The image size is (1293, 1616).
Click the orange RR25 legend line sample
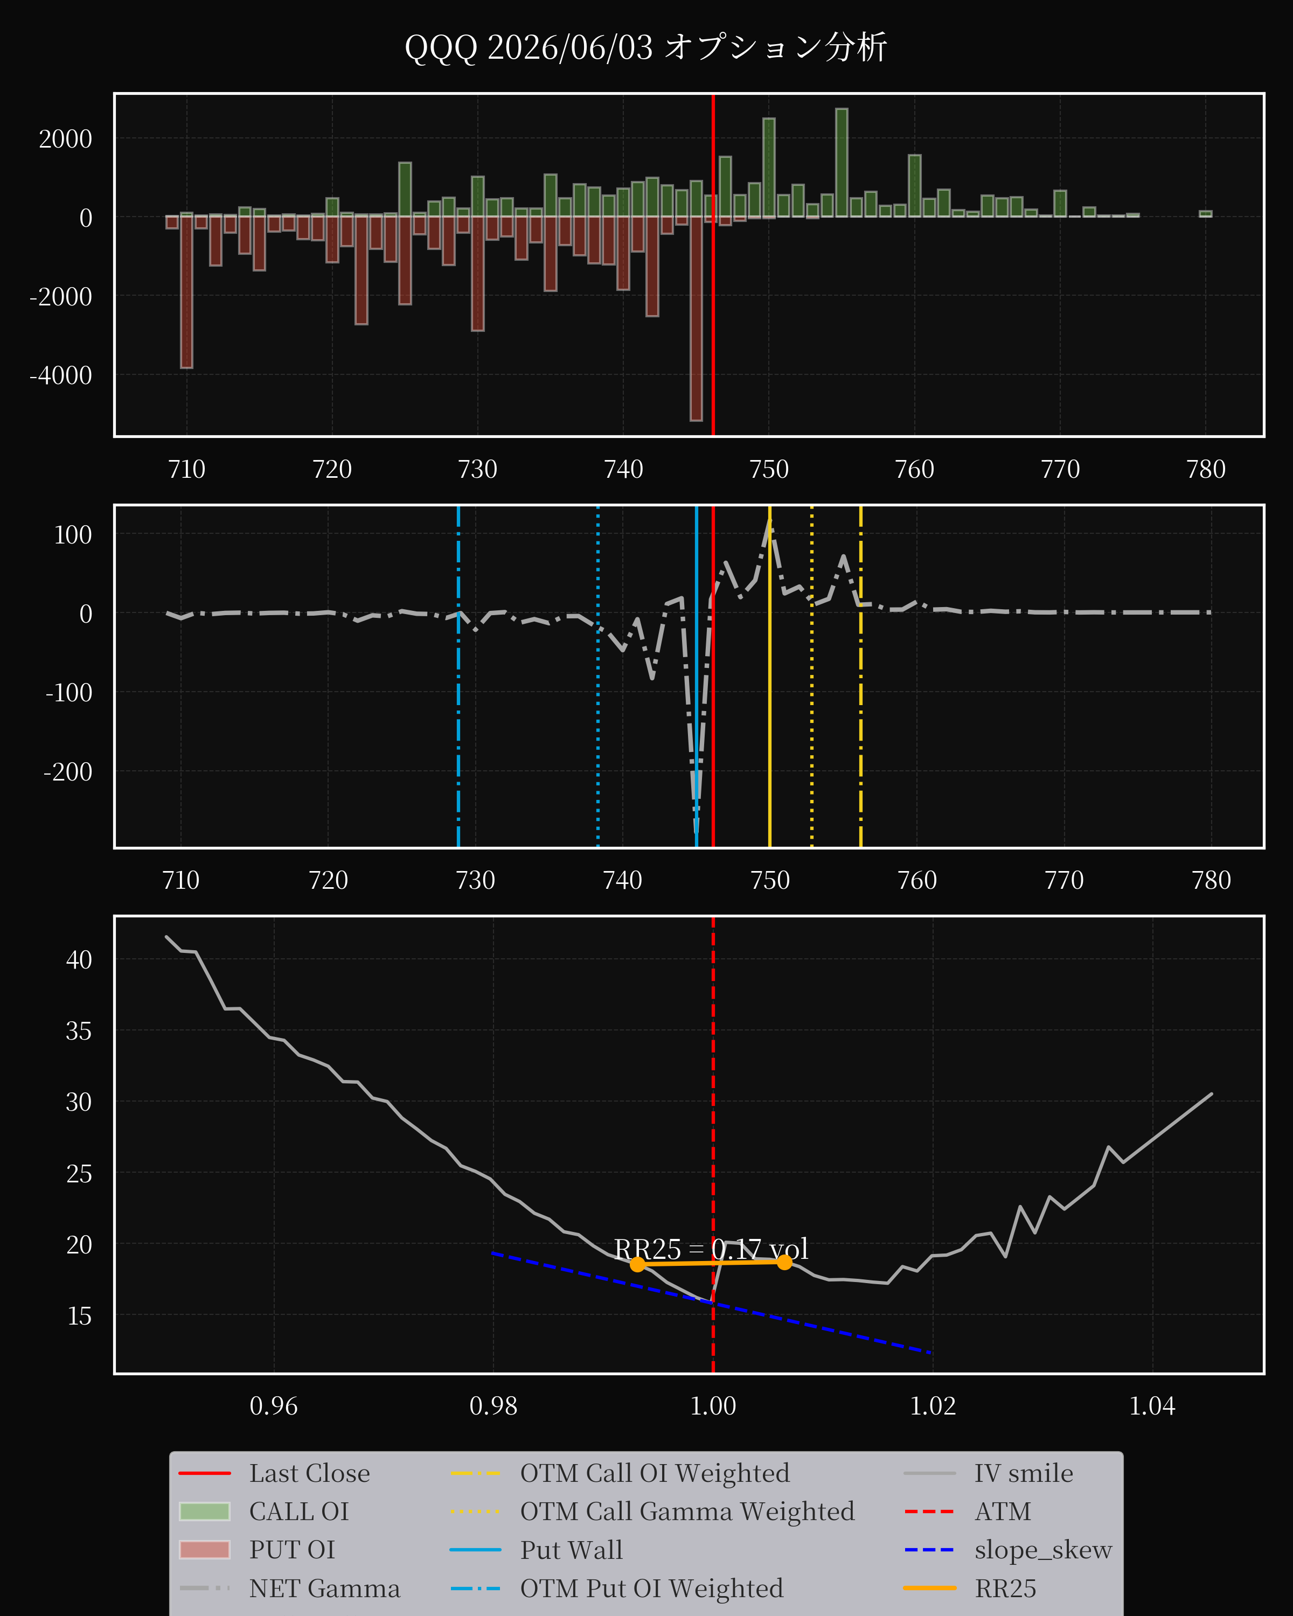[930, 1589]
